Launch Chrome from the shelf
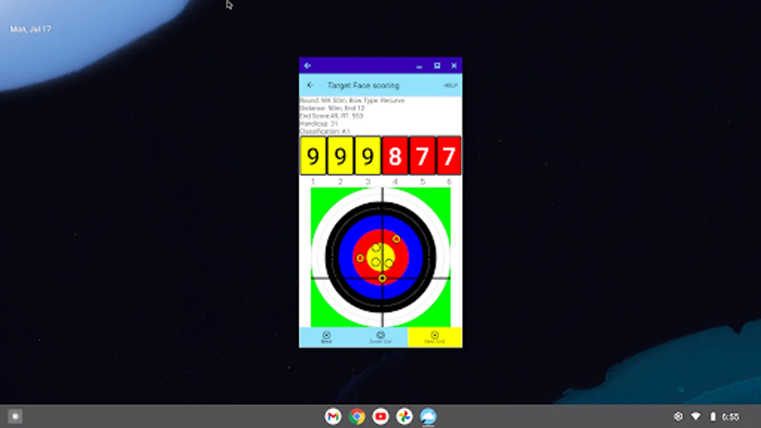Image resolution: width=761 pixels, height=428 pixels. click(357, 417)
